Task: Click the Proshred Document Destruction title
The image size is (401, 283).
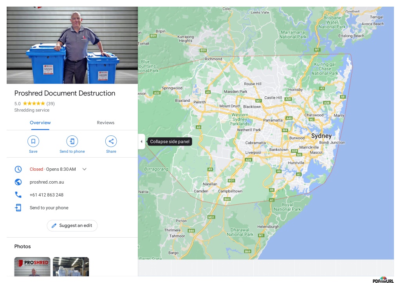Action: tap(65, 93)
